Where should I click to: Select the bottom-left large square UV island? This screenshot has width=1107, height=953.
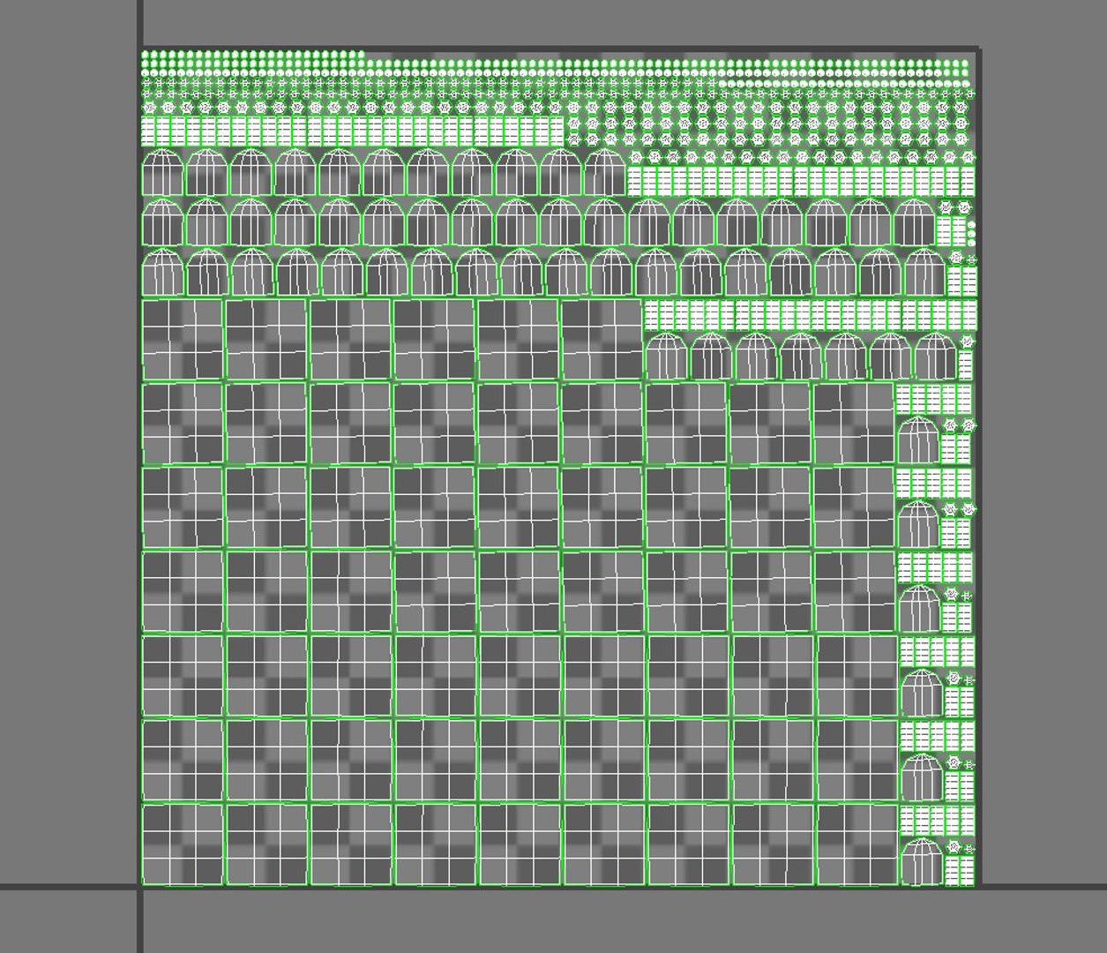tap(183, 844)
